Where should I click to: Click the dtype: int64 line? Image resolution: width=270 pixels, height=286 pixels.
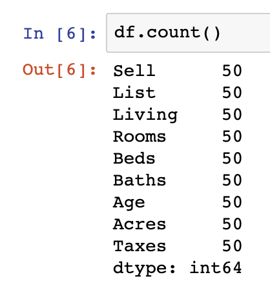178,268
